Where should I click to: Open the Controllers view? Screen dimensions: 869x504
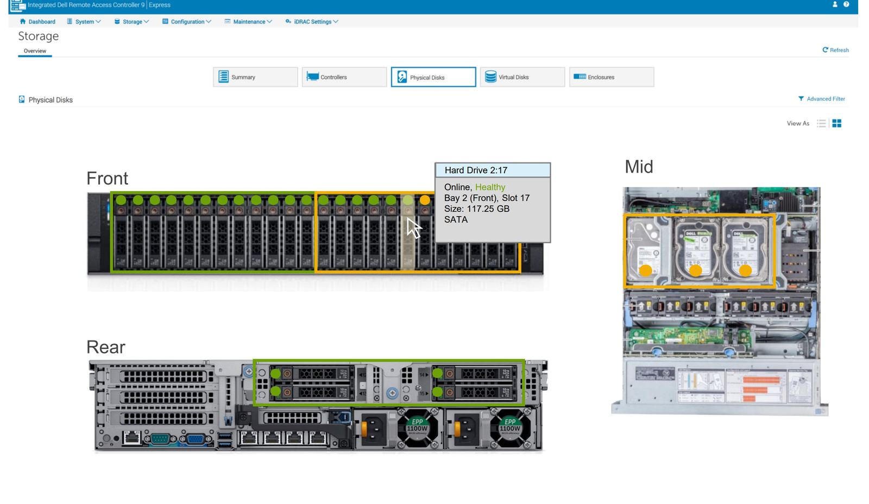click(343, 77)
